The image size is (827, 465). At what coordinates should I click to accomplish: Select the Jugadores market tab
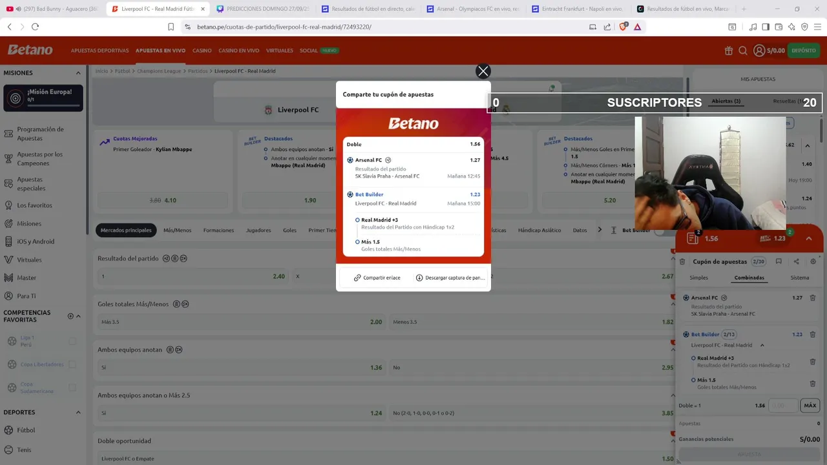click(258, 230)
